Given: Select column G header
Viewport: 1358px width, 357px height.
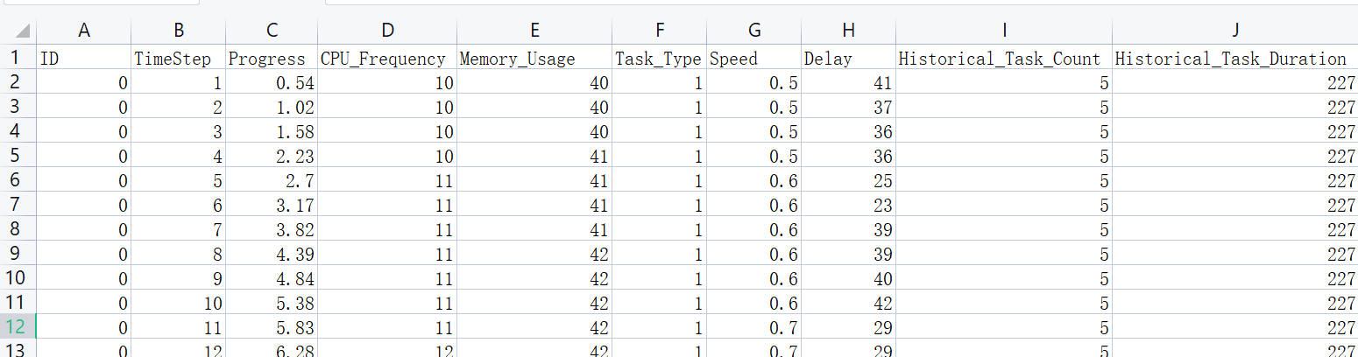Looking at the screenshot, I should tap(753, 31).
